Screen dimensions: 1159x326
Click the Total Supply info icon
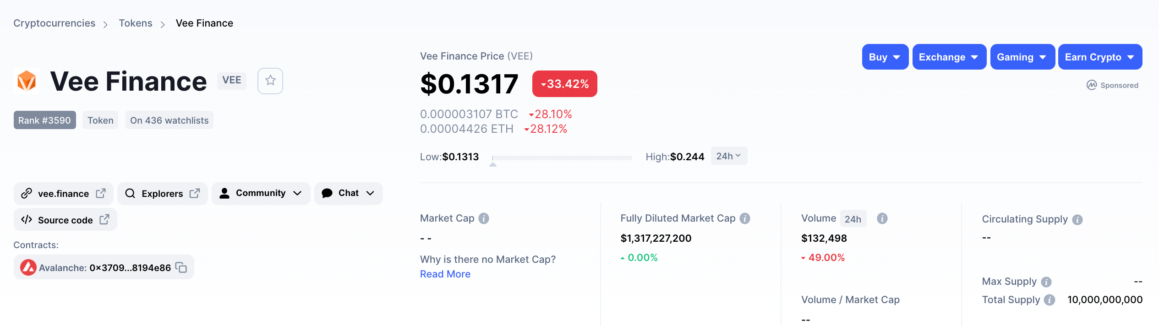(1050, 300)
